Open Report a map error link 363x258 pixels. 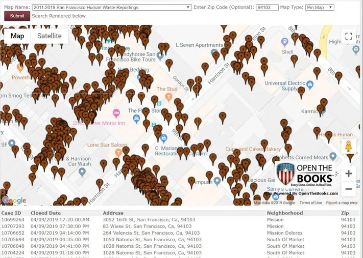point(342,203)
